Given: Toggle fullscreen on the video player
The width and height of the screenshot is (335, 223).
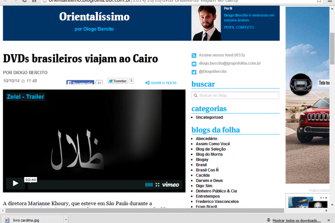Looking at the screenshot, I should pos(158,185).
